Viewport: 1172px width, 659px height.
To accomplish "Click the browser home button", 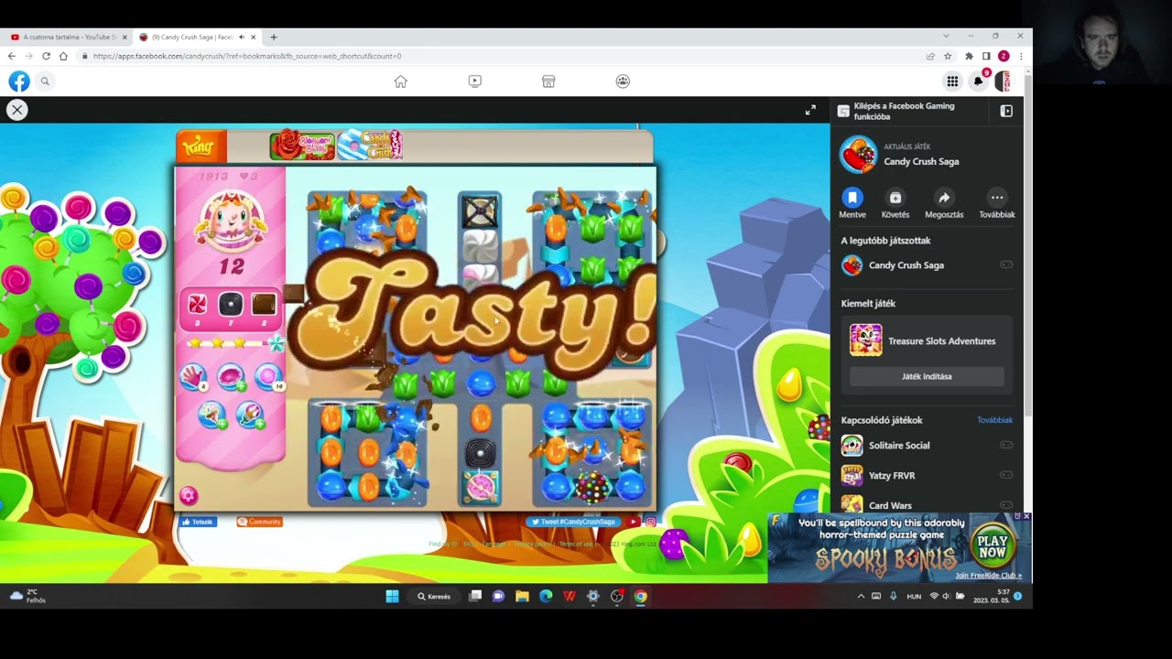I will pyautogui.click(x=63, y=56).
